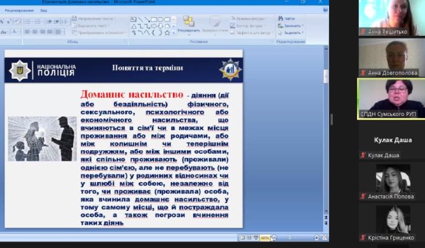Viewport: 425px width, 248px height.
Task: Open Эффекты для фигур dropdown
Action: pos(251,33)
